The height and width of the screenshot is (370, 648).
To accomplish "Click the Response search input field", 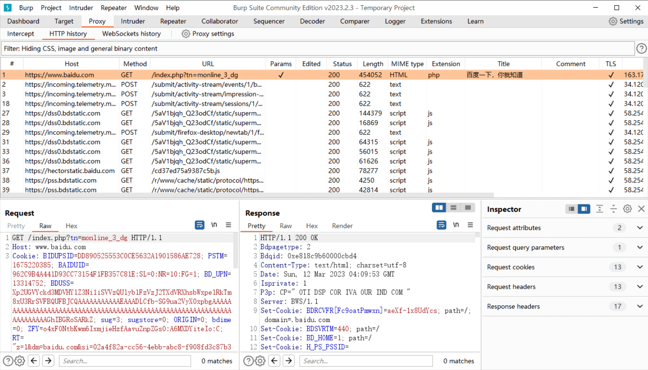I will (366, 361).
